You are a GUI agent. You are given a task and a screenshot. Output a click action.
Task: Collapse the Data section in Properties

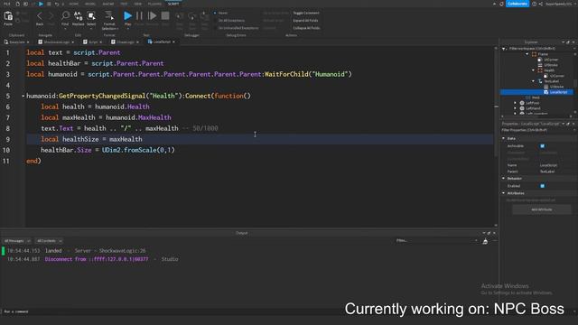click(x=504, y=138)
